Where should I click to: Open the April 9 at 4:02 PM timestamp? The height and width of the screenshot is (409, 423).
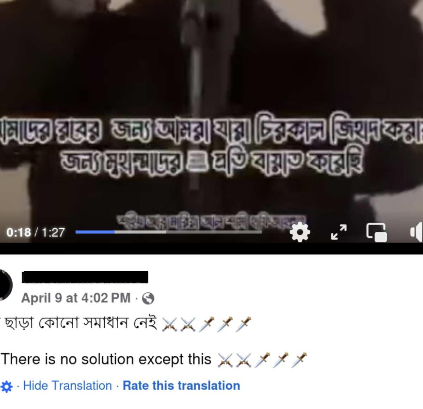click(76, 298)
